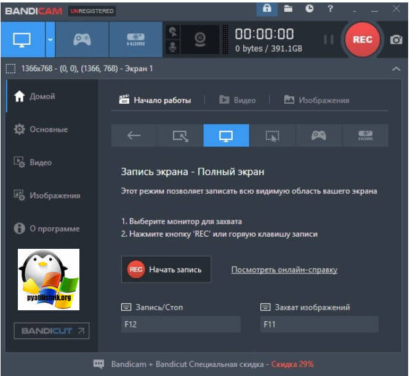Open Посмотреть онлайн-справку link

tap(284, 270)
